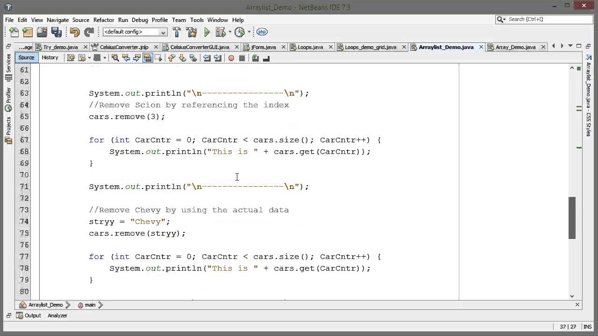Click Previous Bookmark icon
Viewport: 598px width, 336px height.
171,58
